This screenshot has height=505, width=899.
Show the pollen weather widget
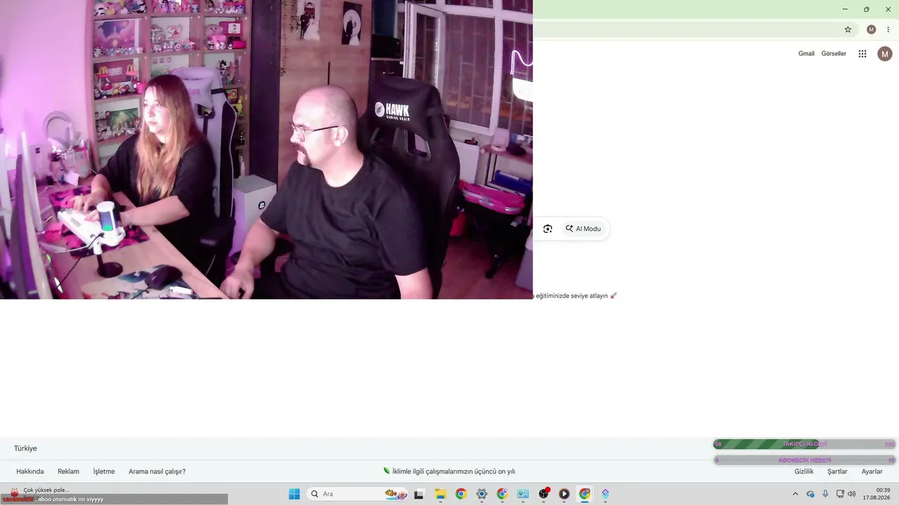(x=39, y=493)
